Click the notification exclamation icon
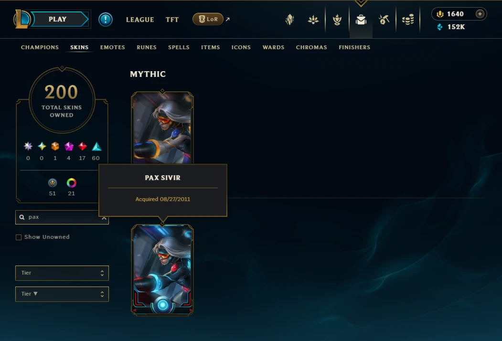This screenshot has width=502, height=341. [106, 20]
